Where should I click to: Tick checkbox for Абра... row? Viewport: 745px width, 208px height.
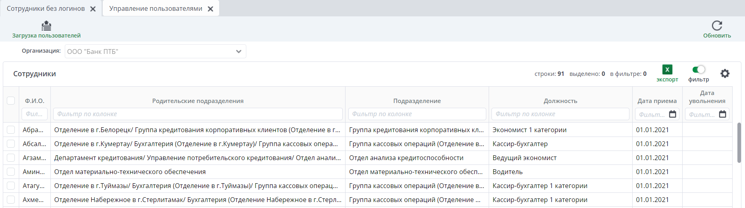point(11,130)
